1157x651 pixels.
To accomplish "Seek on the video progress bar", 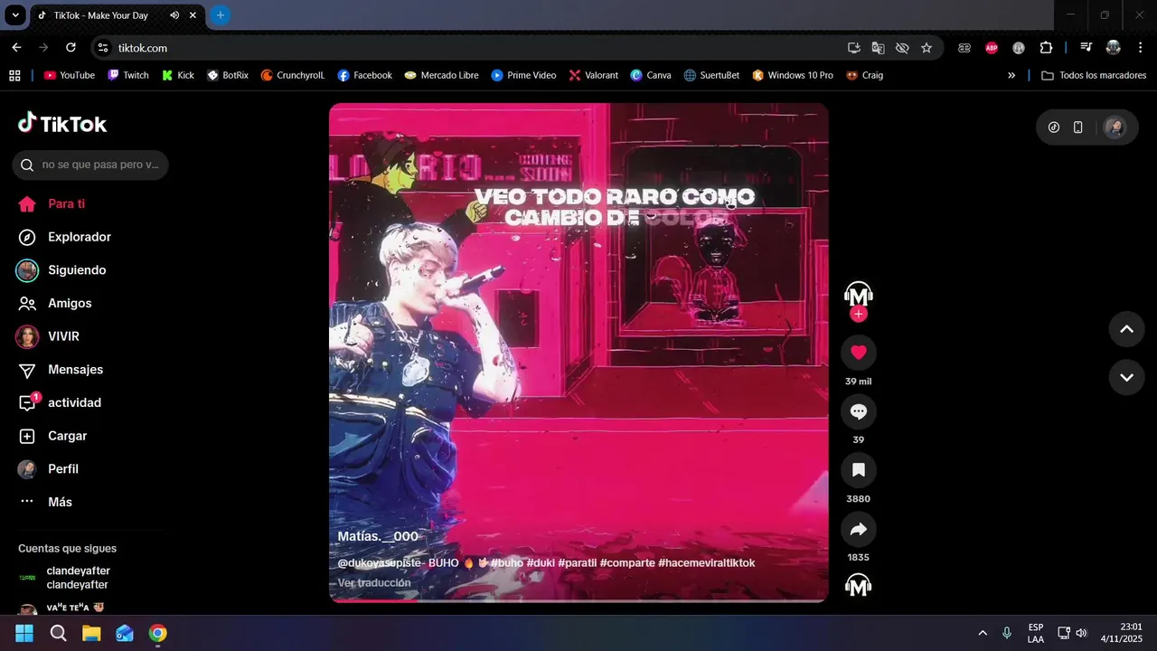I will pos(578,600).
